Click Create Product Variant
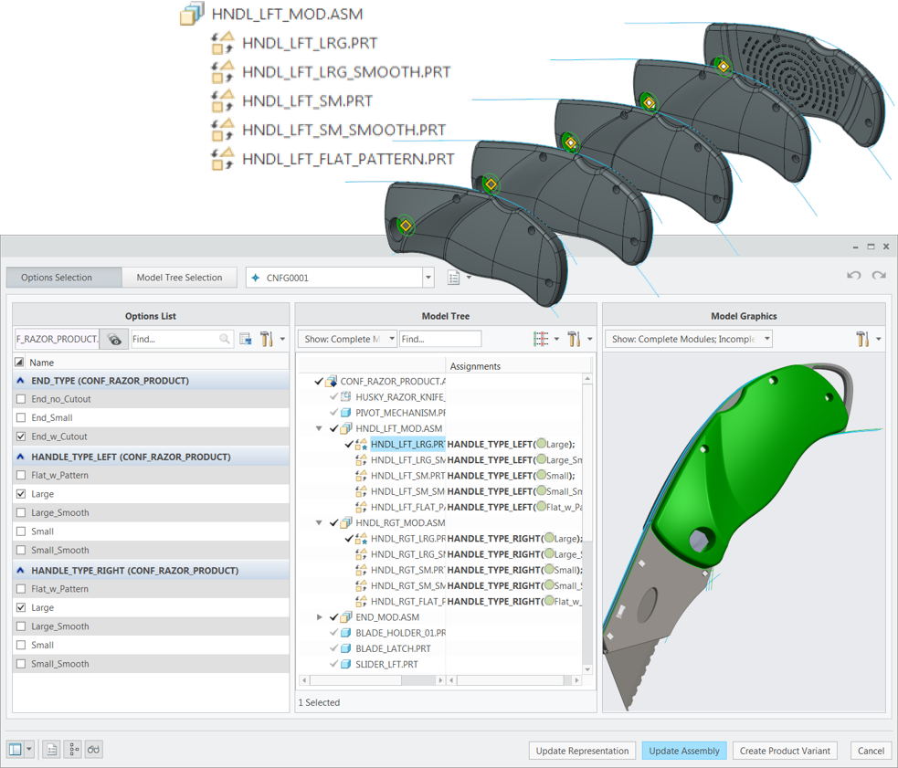 coord(785,750)
